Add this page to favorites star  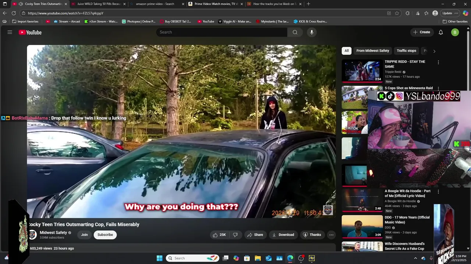click(397, 13)
